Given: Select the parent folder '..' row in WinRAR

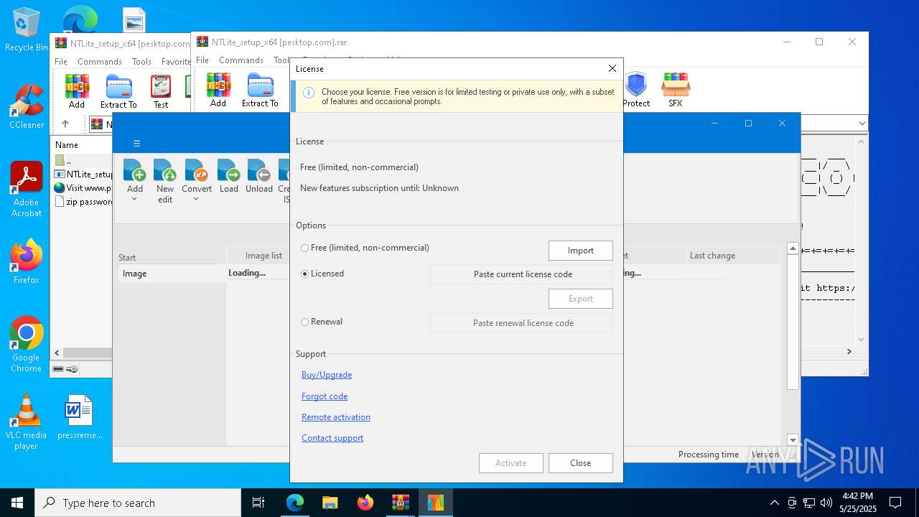Looking at the screenshot, I should 68,160.
